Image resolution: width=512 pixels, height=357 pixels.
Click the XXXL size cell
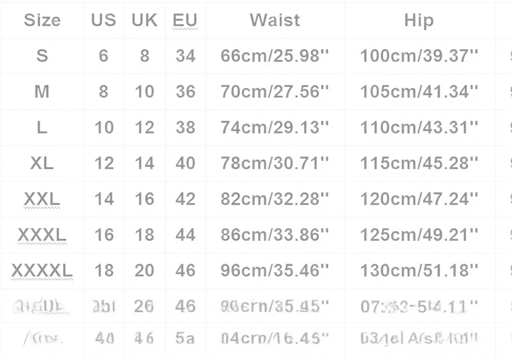(x=42, y=234)
